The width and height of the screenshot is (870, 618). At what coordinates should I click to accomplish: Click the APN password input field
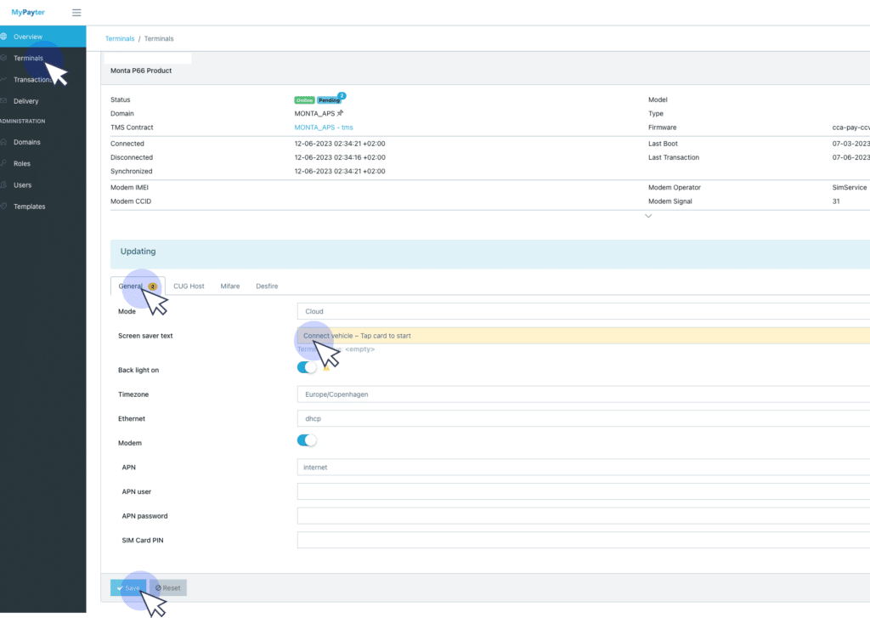click(x=583, y=516)
